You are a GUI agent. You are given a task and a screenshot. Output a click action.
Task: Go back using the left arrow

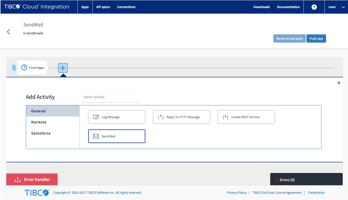pyautogui.click(x=9, y=32)
